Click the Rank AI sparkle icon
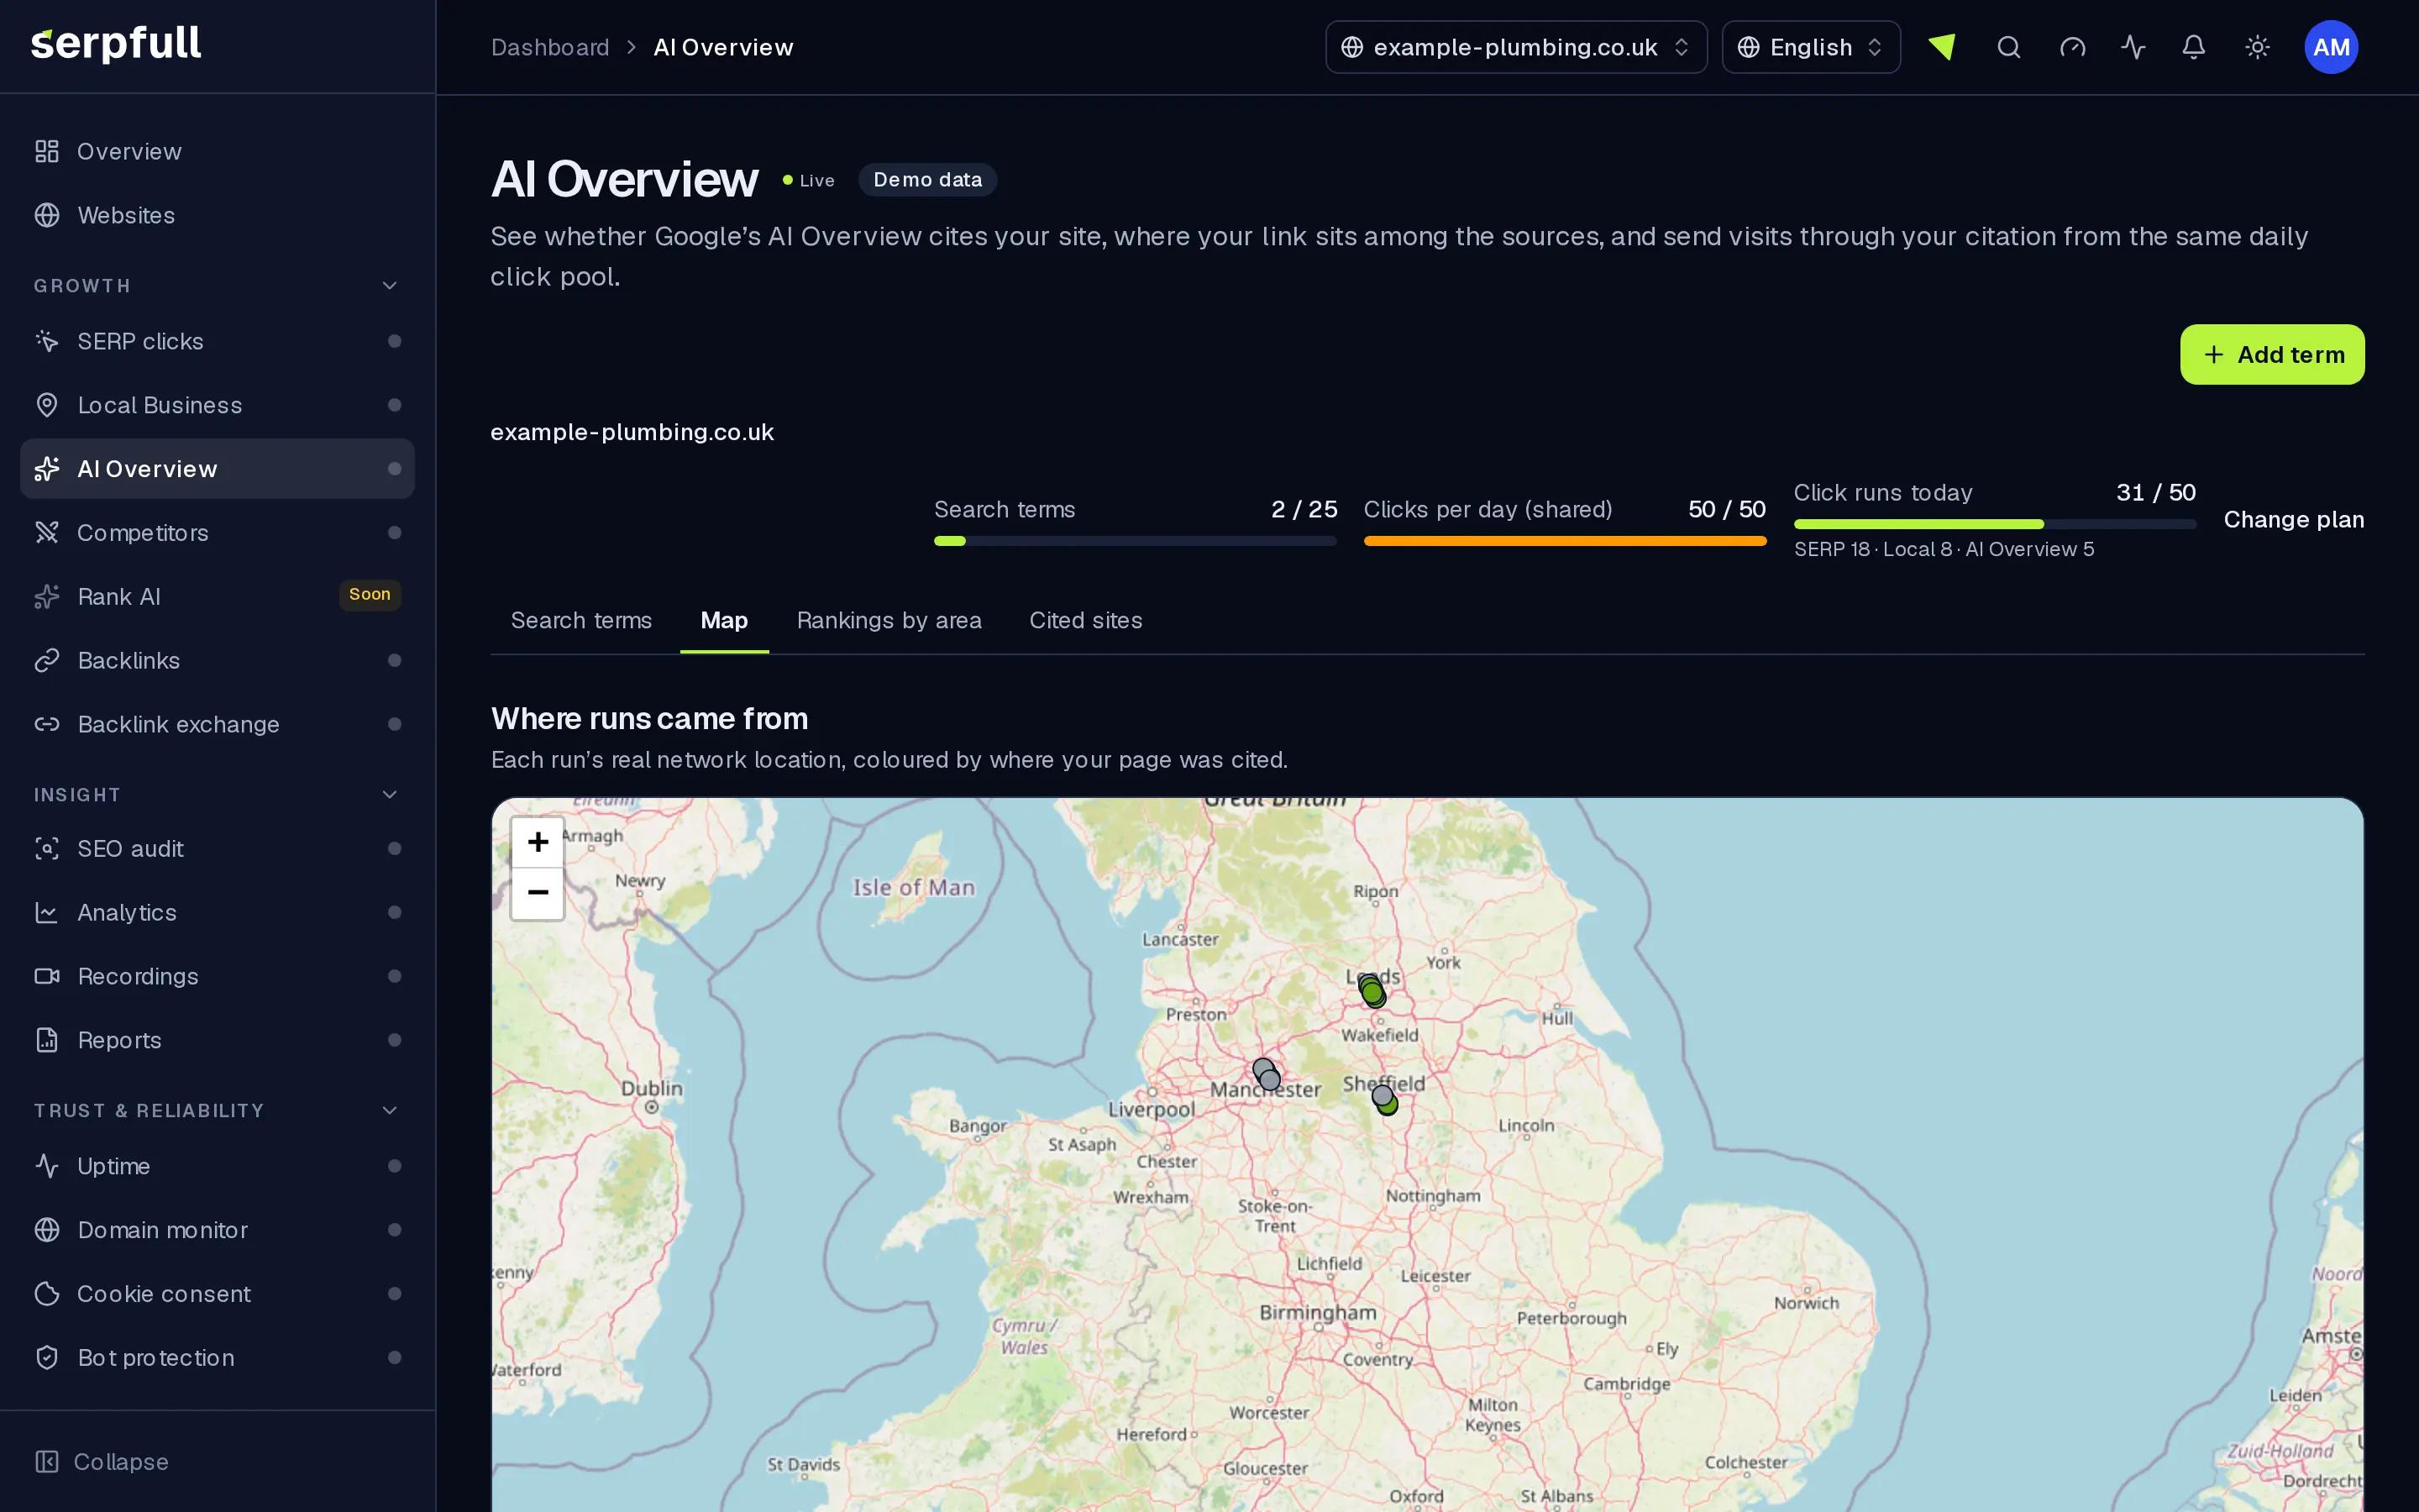Viewport: 2419px width, 1512px height. (x=47, y=597)
